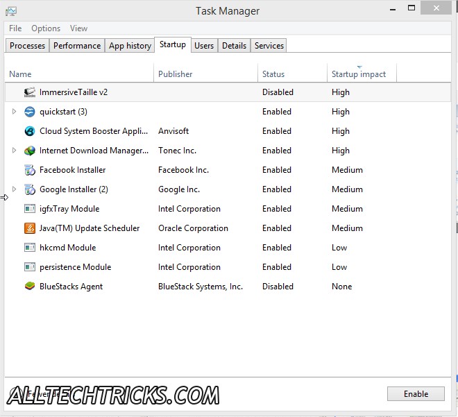Click the High impact of quickstart

click(x=340, y=112)
